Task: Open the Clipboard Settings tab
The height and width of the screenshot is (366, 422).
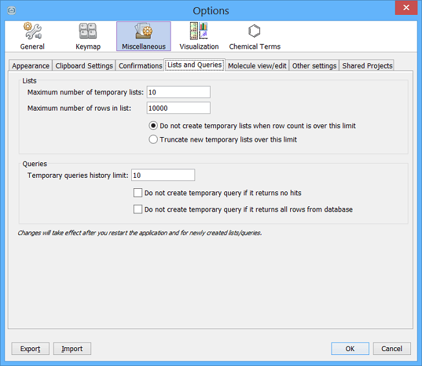Action: (x=84, y=66)
